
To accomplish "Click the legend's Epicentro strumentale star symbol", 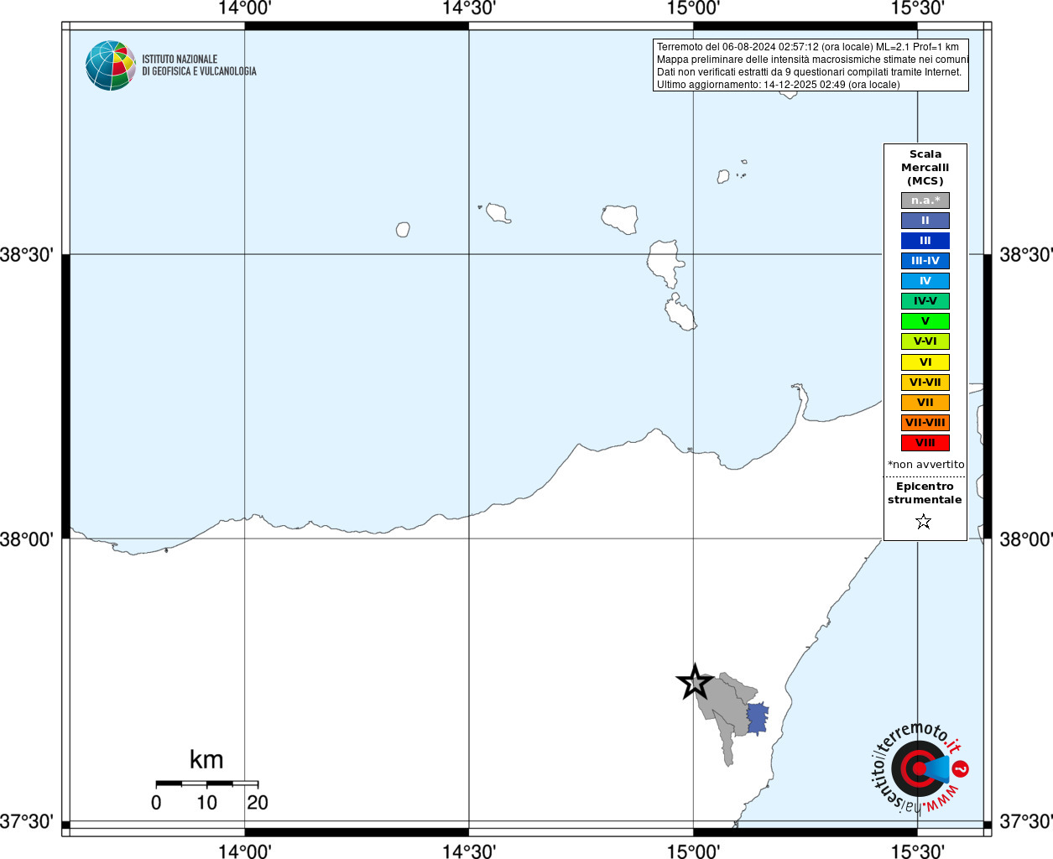I will click(x=924, y=522).
